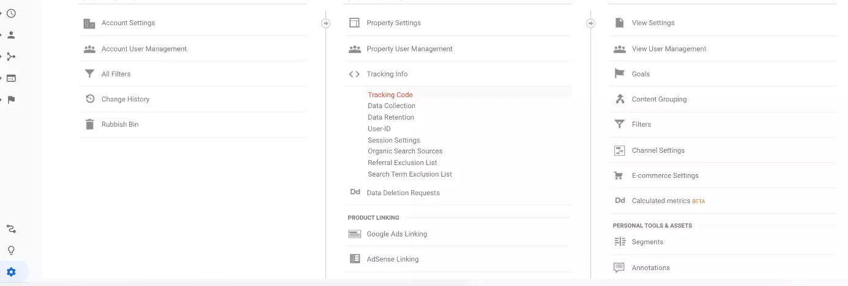Open Data Collection settings
The width and height of the screenshot is (848, 286).
pyautogui.click(x=392, y=106)
